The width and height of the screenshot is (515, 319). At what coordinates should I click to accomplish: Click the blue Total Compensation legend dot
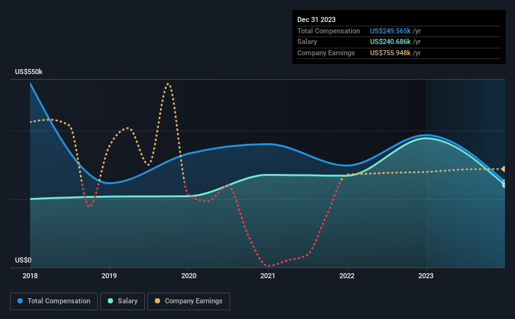[x=20, y=301]
